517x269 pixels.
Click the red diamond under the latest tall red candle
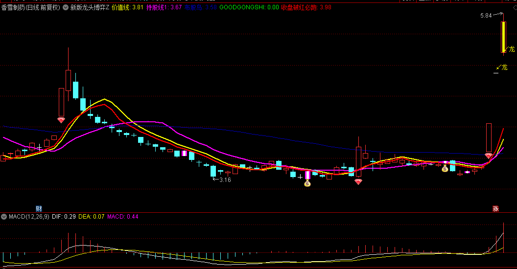pyautogui.click(x=488, y=156)
